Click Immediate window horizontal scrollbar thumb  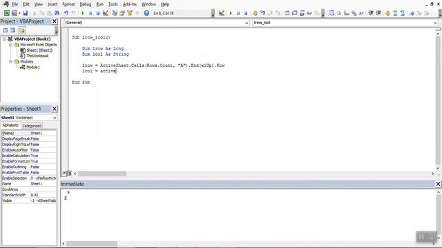(x=92, y=243)
